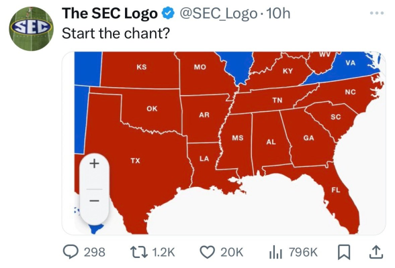
Task: Retweet the SEC Logo post
Action: click(138, 252)
